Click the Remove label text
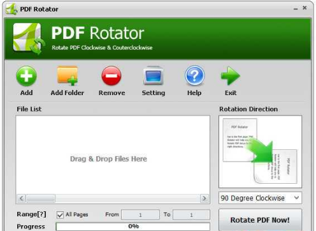 point(112,93)
